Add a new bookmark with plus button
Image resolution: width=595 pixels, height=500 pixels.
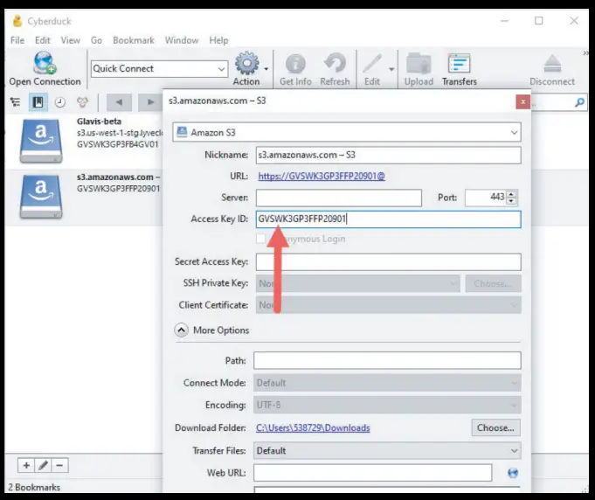tap(26, 466)
